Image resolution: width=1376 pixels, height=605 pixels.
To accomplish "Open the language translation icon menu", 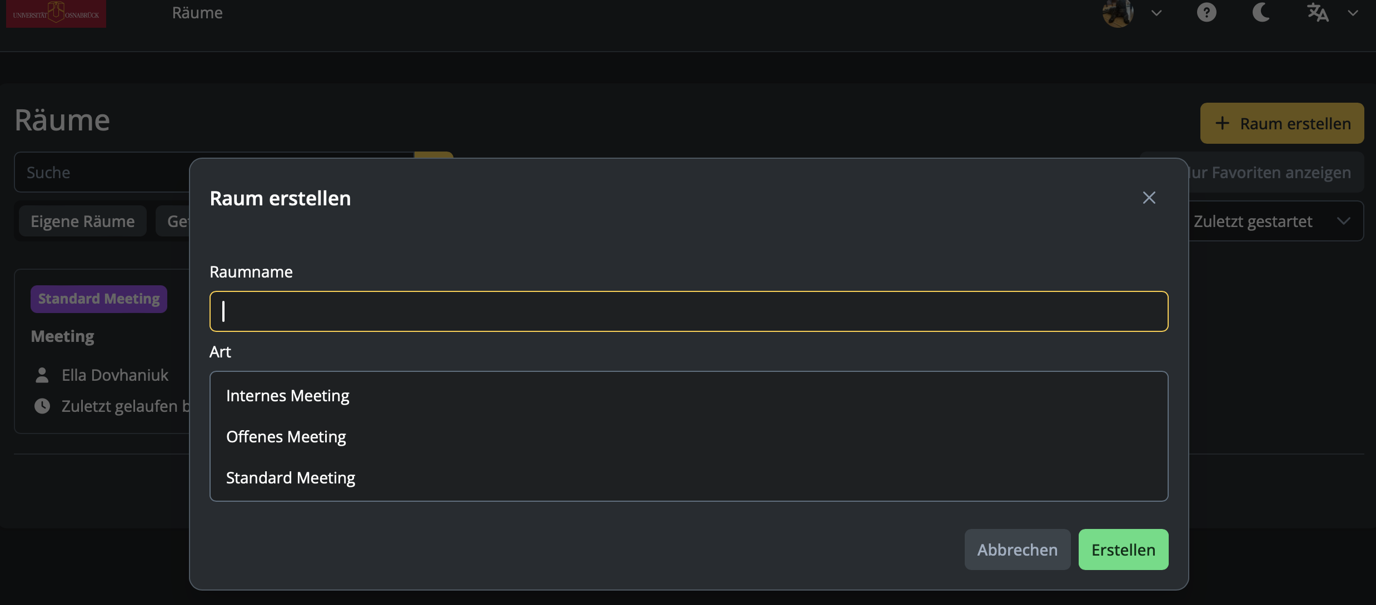I will [1317, 12].
